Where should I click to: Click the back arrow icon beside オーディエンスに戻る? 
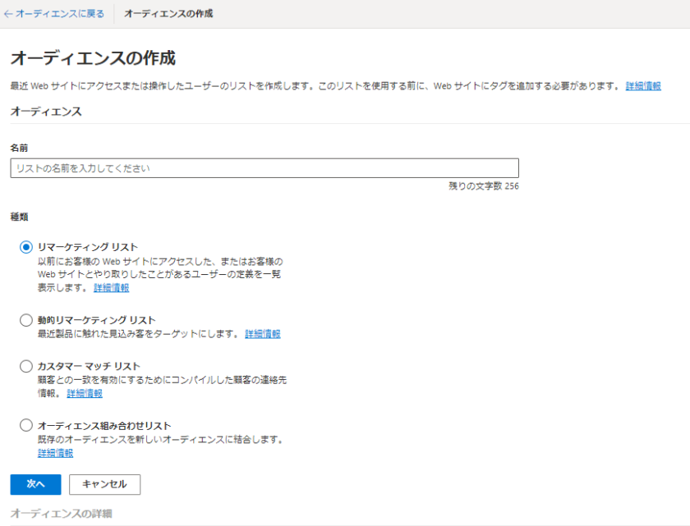[x=8, y=14]
